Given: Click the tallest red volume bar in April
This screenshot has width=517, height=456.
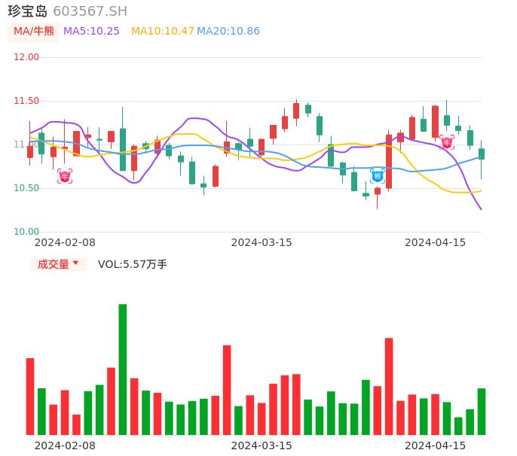Looking at the screenshot, I should point(389,386).
